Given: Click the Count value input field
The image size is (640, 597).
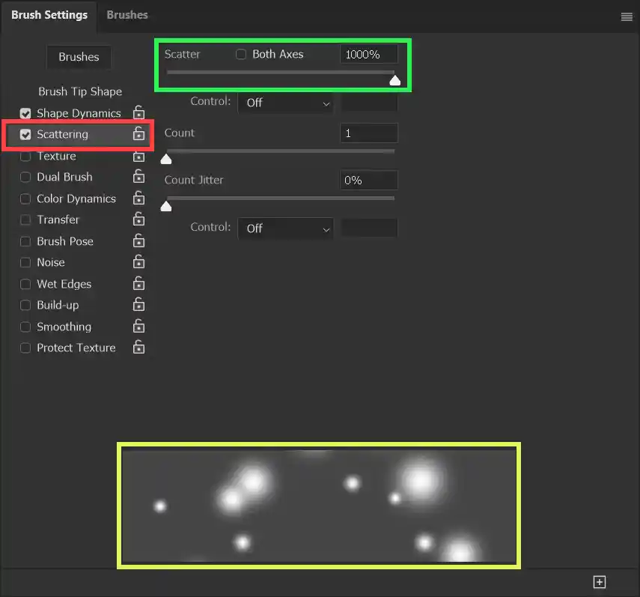Looking at the screenshot, I should [x=368, y=133].
